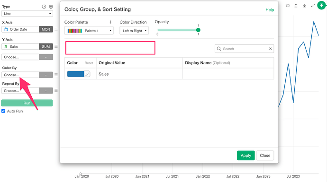Open Order Date X Axis column selector
Image resolution: width=327 pixels, height=182 pixels.
tap(20, 29)
